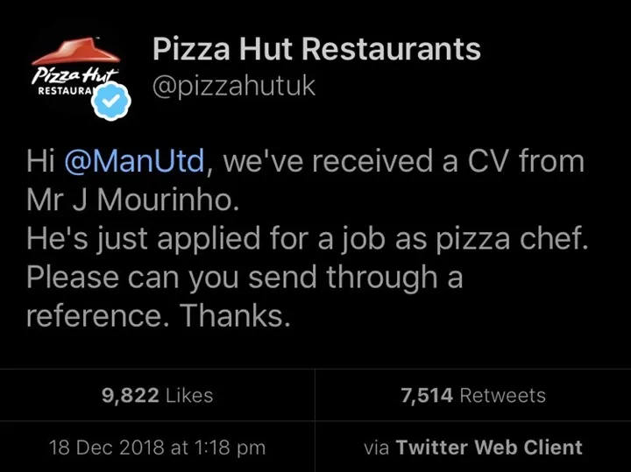Click the blue verified checkmark badge
The image size is (631, 472).
pos(111,101)
